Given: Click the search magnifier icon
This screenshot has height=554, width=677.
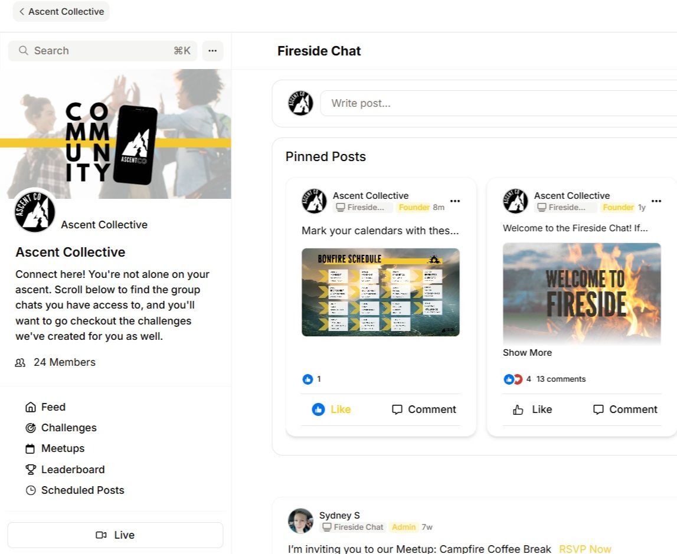Looking at the screenshot, I should 24,51.
